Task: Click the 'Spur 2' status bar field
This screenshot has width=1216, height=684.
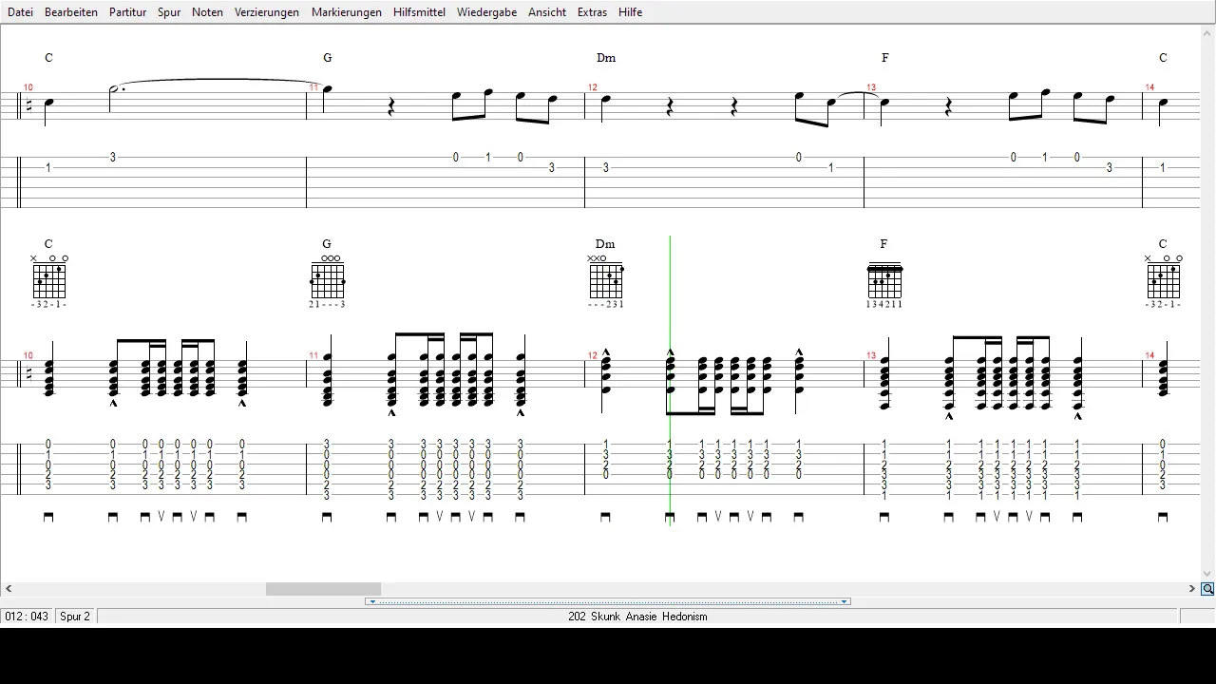Action: [x=75, y=617]
